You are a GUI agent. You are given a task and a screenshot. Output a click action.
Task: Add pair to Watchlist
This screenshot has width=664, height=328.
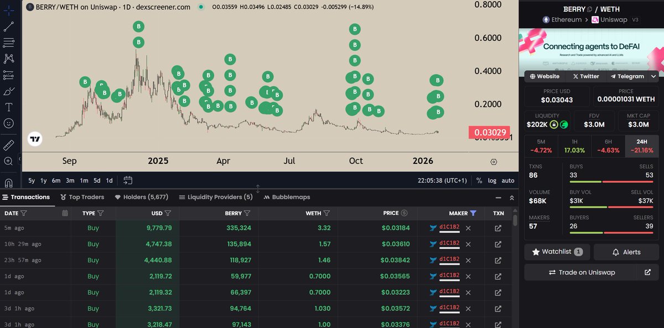click(x=557, y=252)
